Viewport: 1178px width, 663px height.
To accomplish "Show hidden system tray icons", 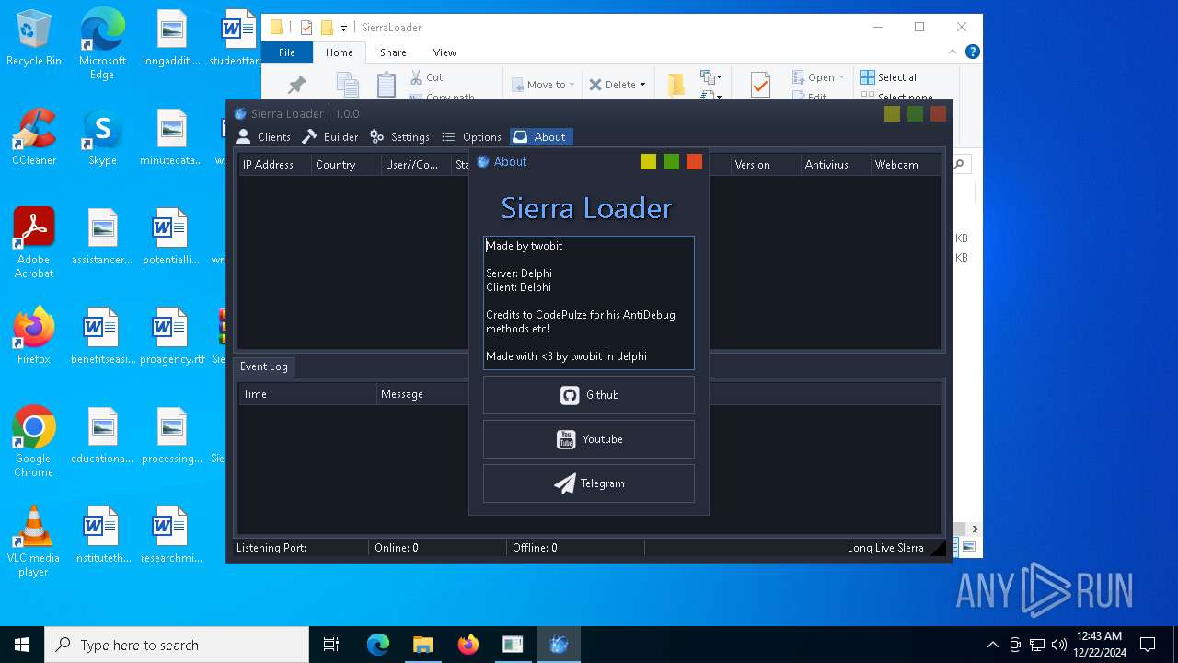I will (992, 645).
